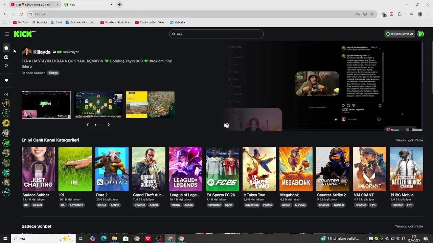
Task: Select the FC squad featured stream thumbnail
Action: pyautogui.click(x=98, y=105)
